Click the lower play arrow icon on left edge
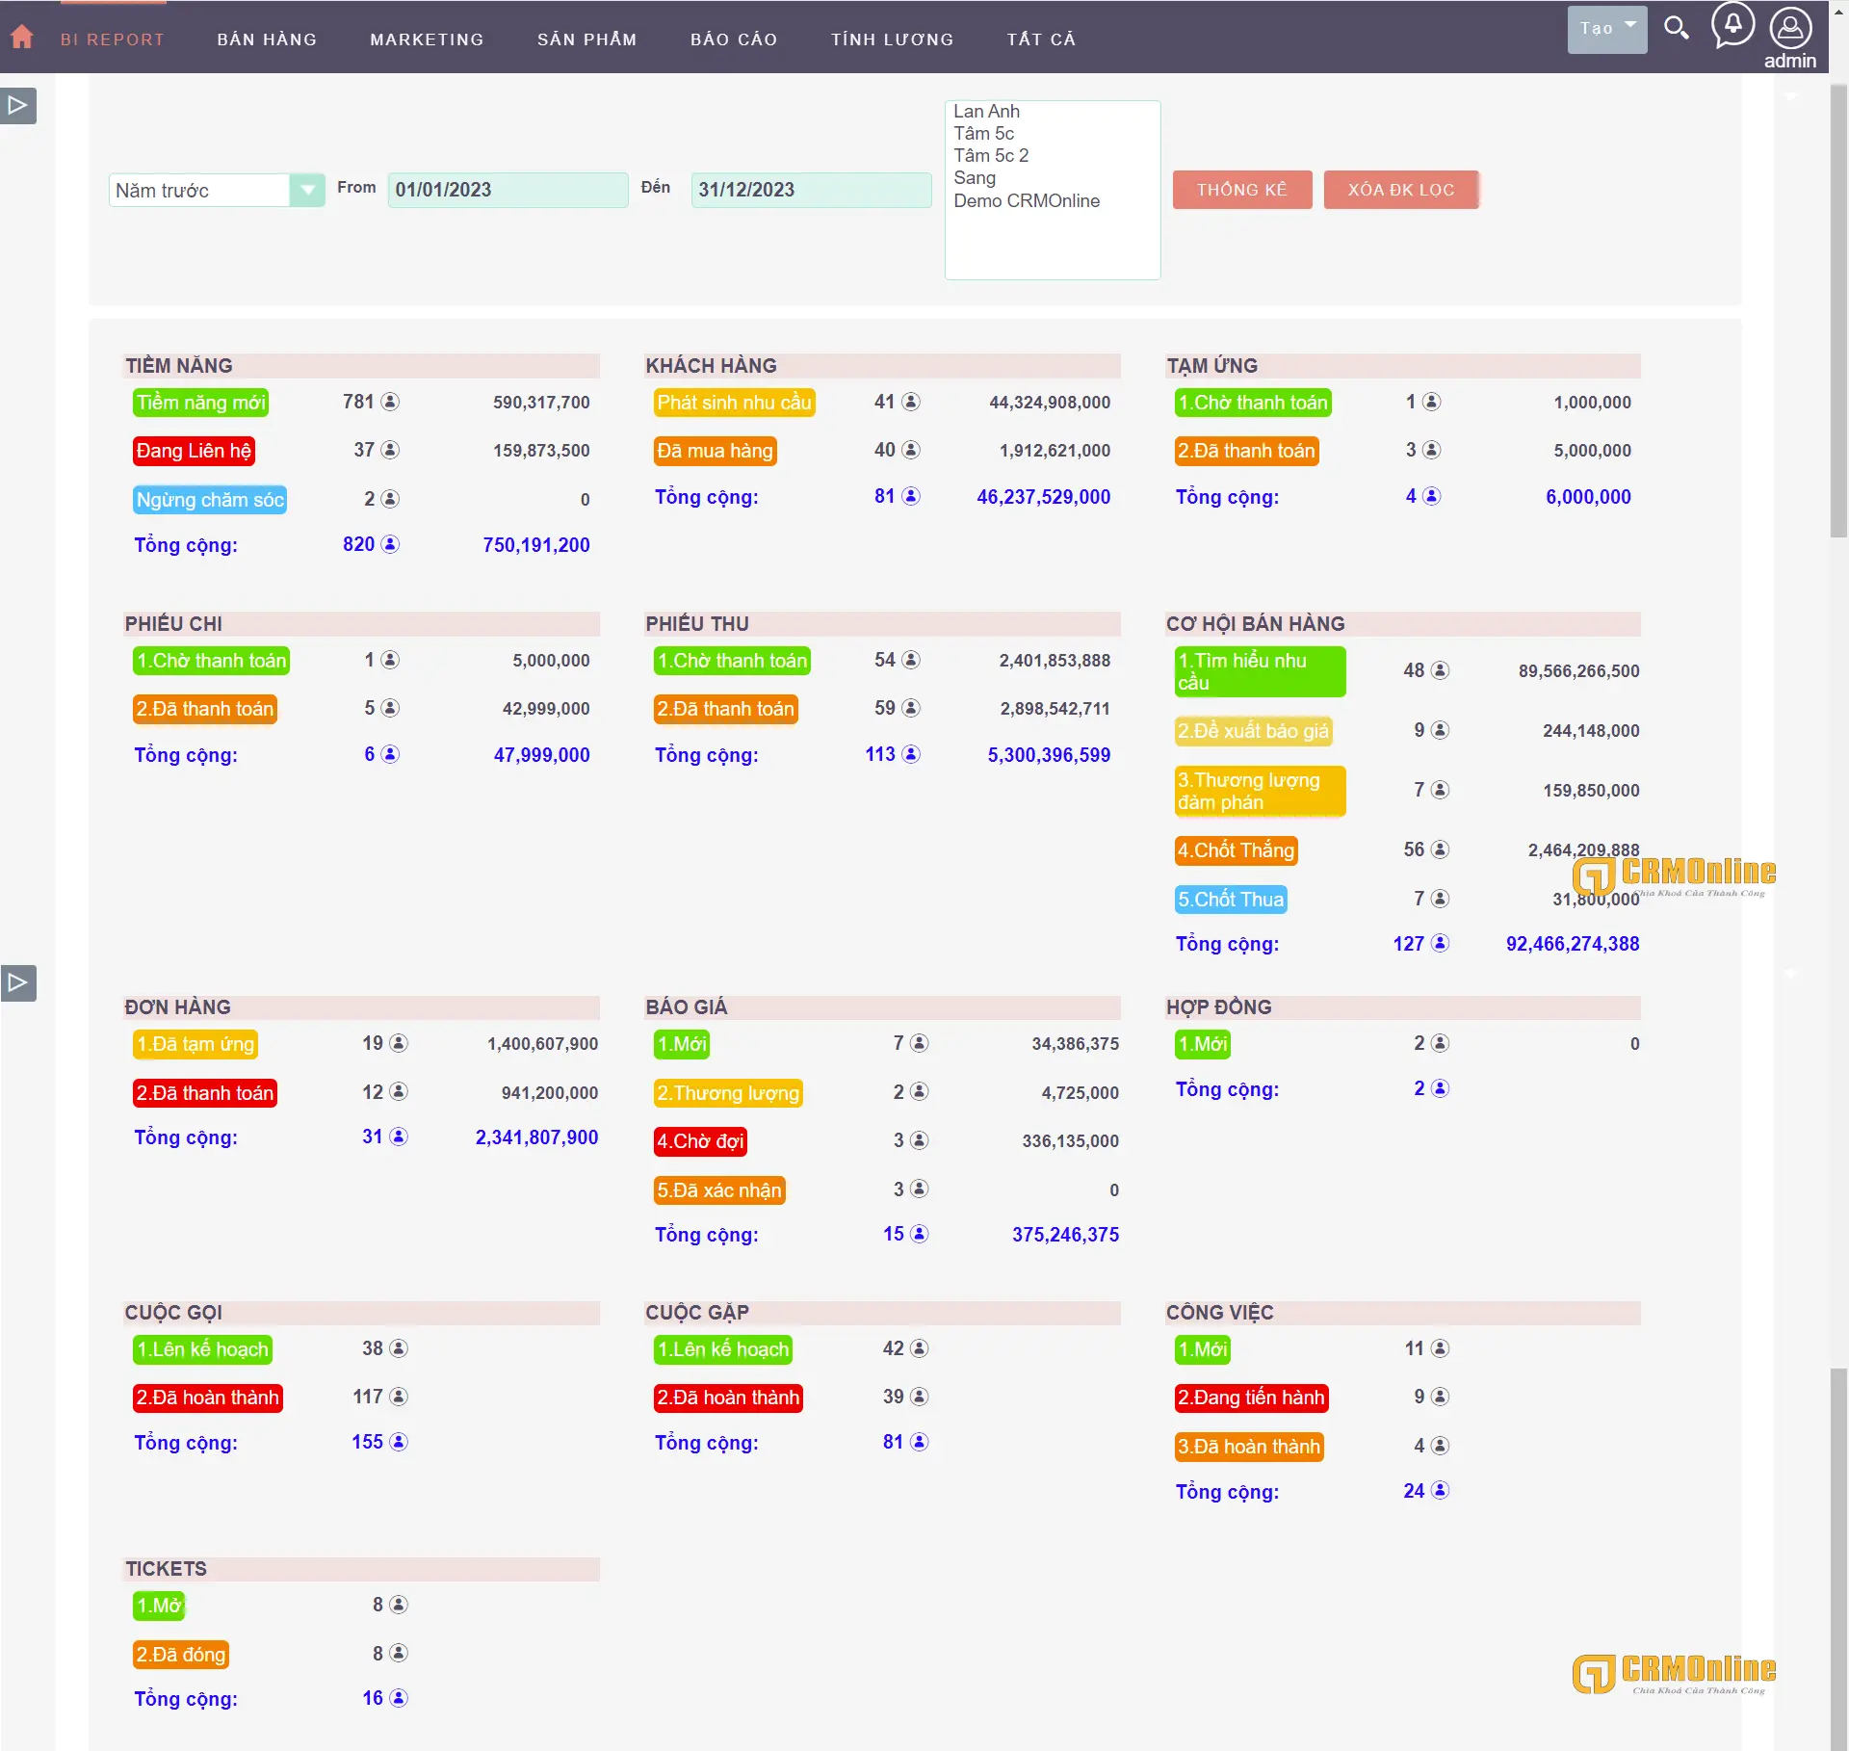 coord(17,981)
